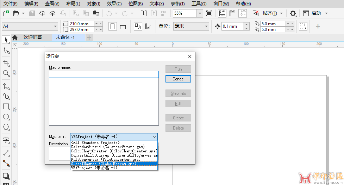Click the Publish to PDF icon
This screenshot has width=344, height=185.
tap(164, 13)
